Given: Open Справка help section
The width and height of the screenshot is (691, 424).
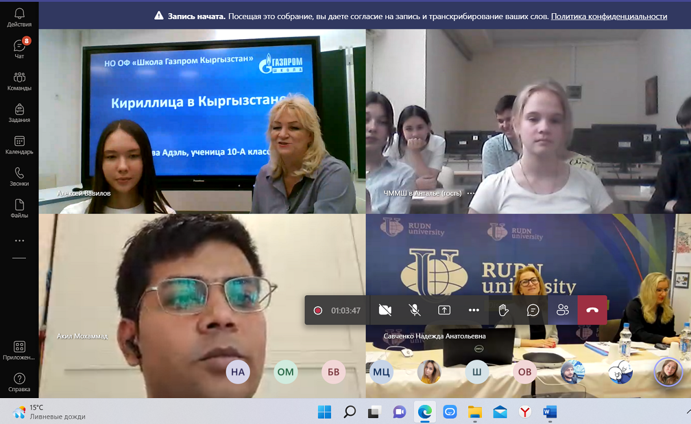Looking at the screenshot, I should click(19, 382).
